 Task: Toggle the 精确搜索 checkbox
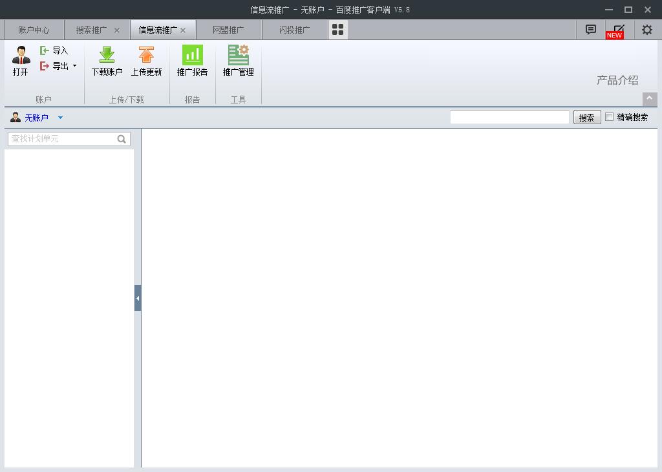pyautogui.click(x=609, y=117)
